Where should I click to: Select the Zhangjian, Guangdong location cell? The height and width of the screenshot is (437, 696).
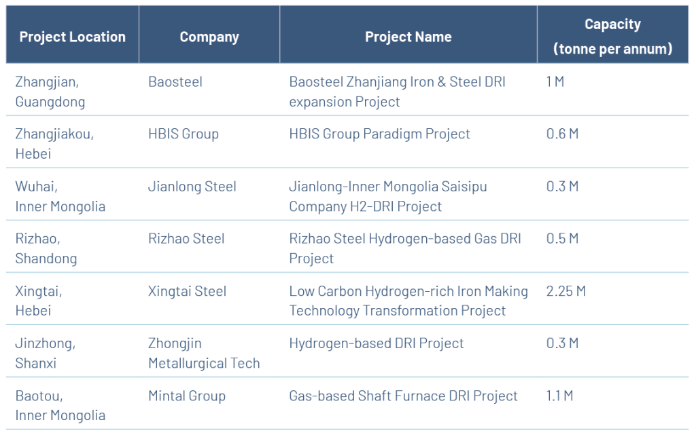click(50, 92)
